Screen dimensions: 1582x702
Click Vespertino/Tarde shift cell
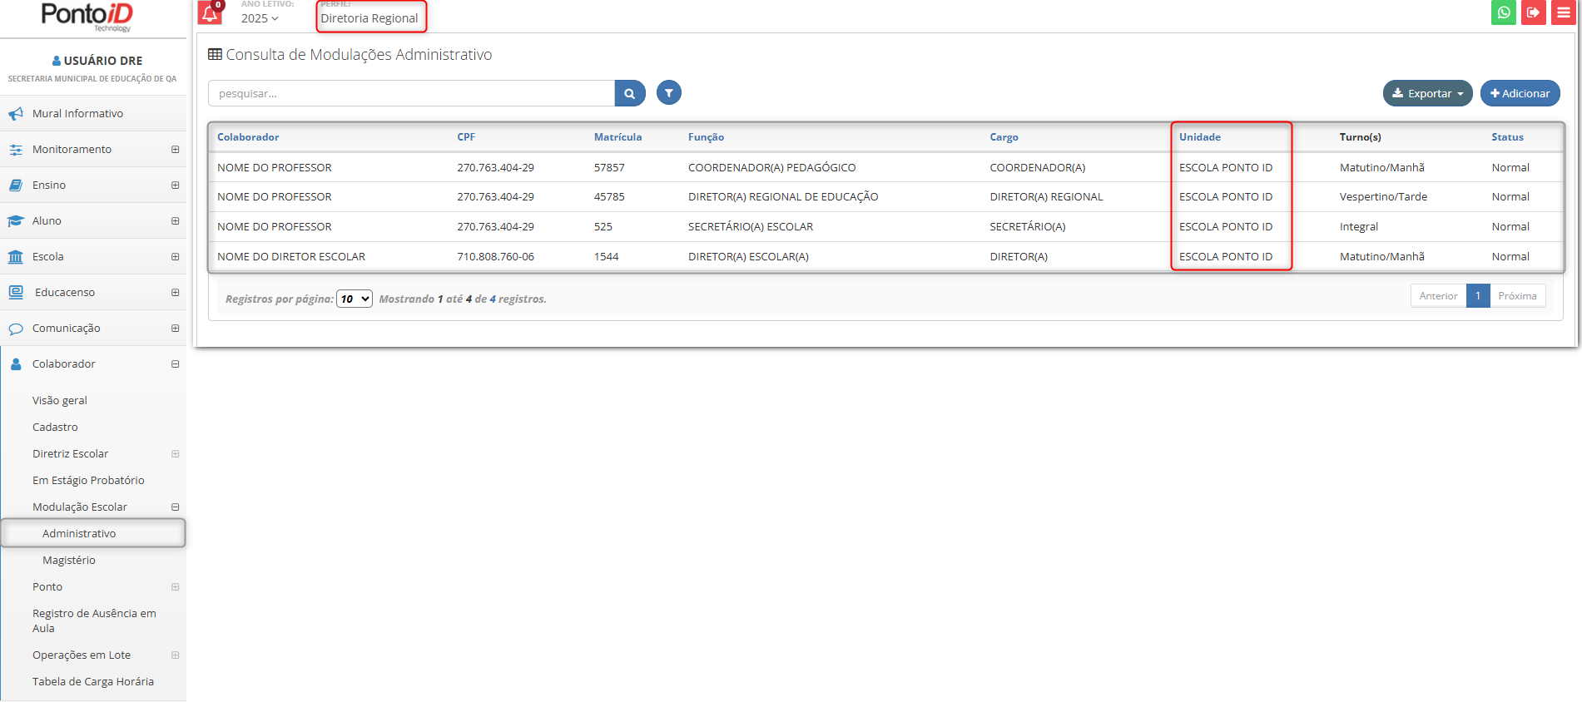point(1383,196)
